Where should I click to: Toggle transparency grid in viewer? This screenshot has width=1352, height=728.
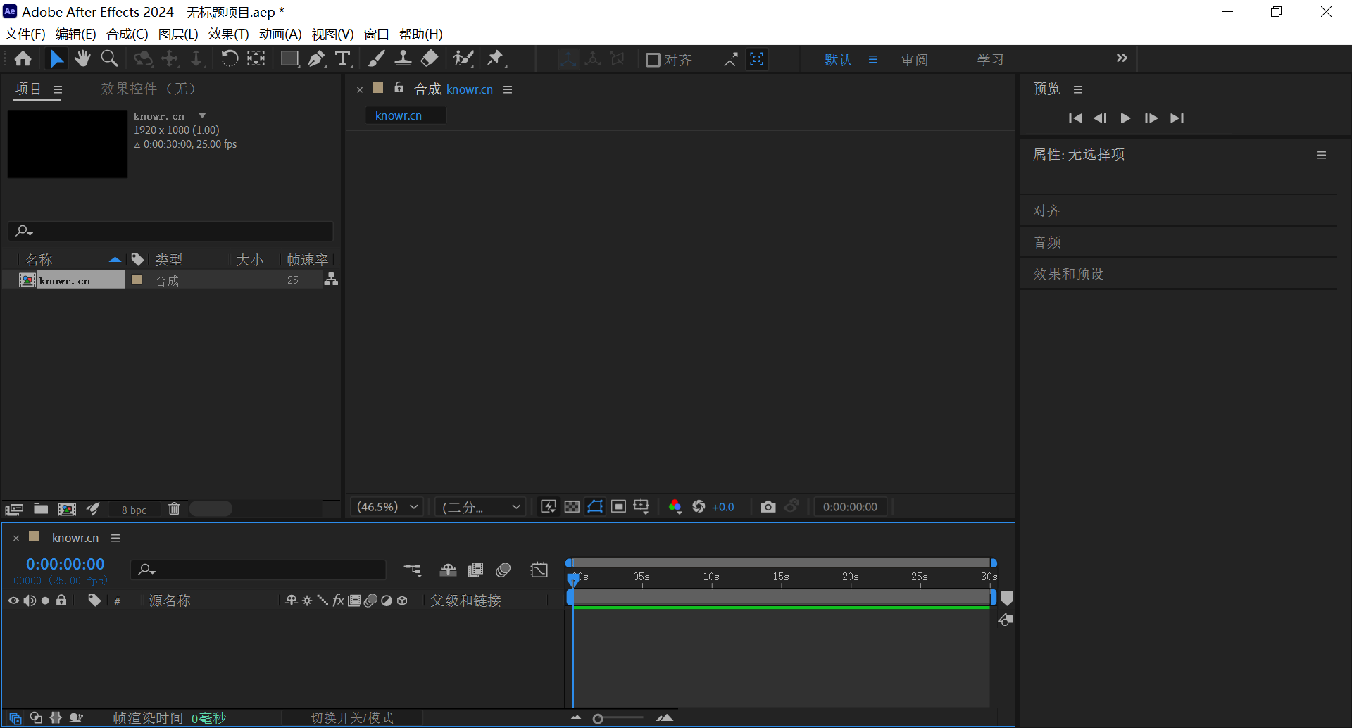pyautogui.click(x=572, y=507)
